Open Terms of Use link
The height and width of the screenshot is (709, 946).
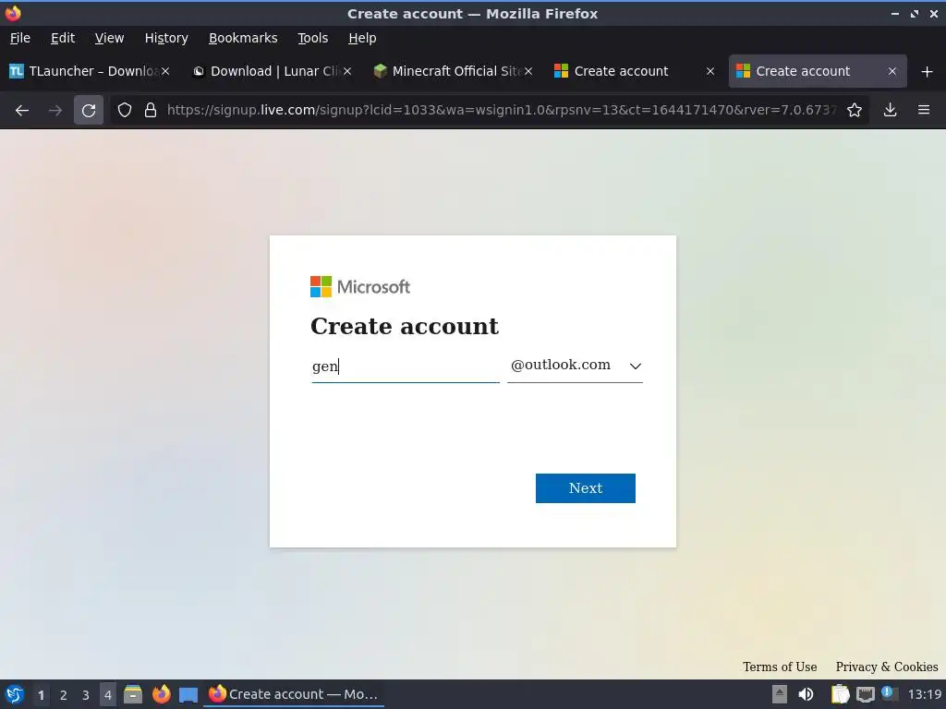click(780, 667)
